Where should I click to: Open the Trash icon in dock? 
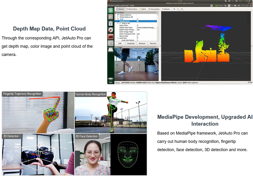[110, 80]
